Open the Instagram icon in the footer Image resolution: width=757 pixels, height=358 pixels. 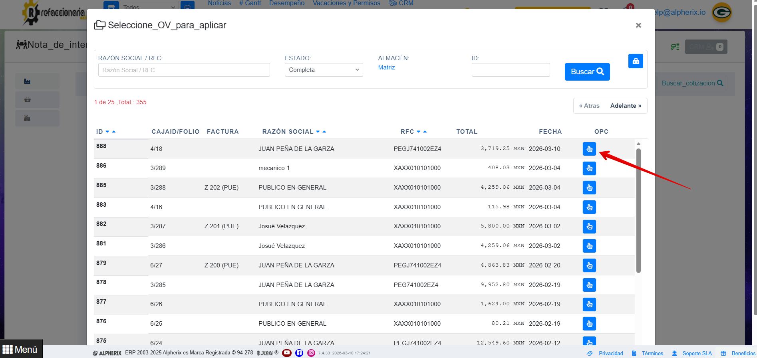click(x=311, y=353)
